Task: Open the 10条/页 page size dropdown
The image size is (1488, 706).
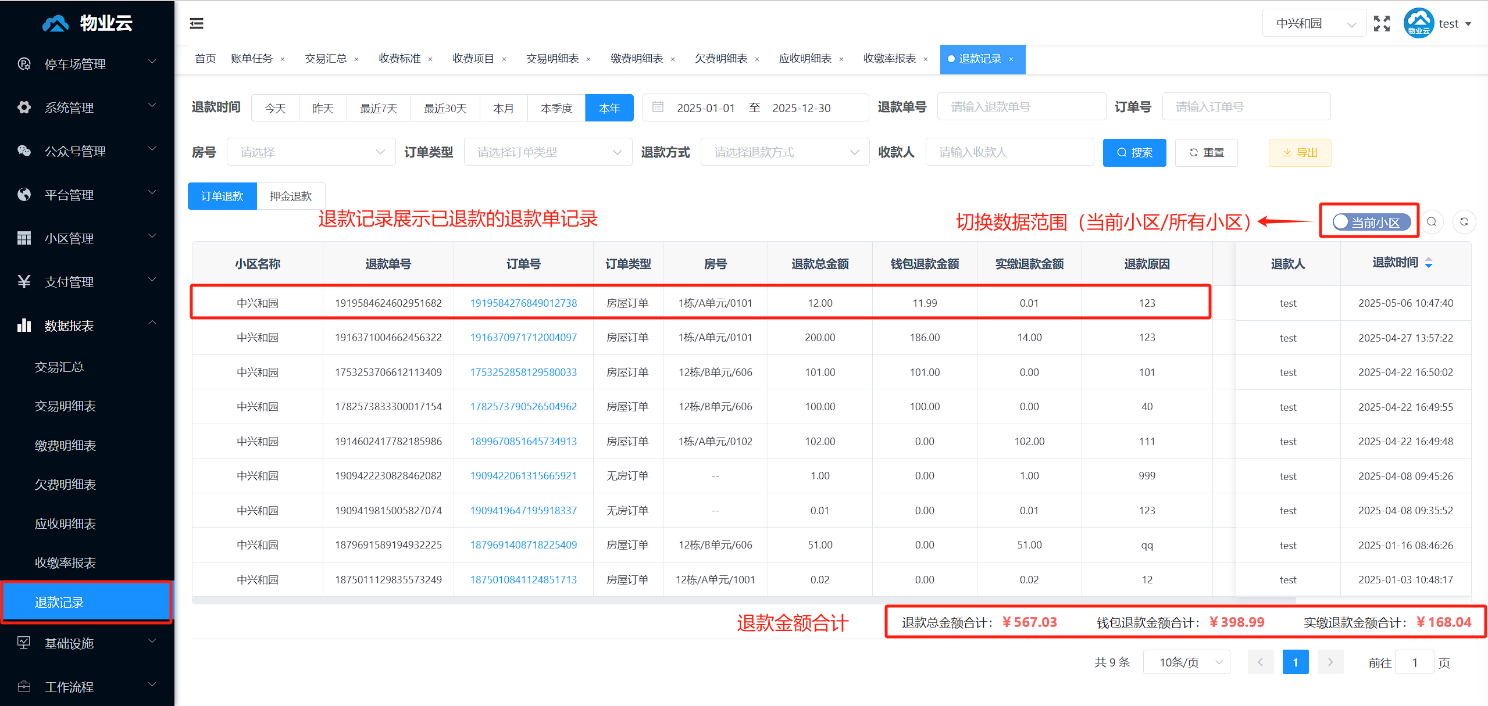Action: (x=1186, y=662)
